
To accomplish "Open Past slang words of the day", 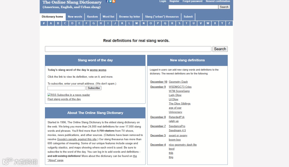I will [64, 99].
